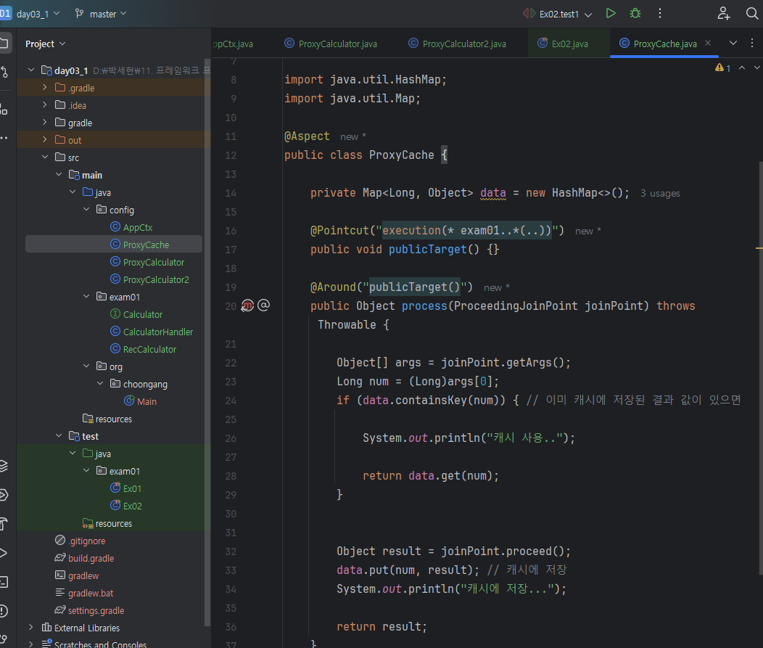The height and width of the screenshot is (648, 763).
Task: Click the @ navigate-to-advised-methods gutter icon
Action: tap(263, 305)
